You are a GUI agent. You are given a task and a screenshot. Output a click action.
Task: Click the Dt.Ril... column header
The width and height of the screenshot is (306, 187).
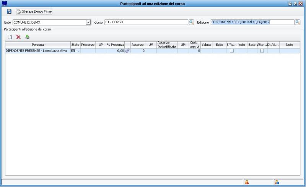pyautogui.click(x=273, y=45)
